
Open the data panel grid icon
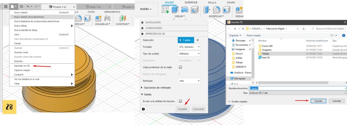click(5, 6)
